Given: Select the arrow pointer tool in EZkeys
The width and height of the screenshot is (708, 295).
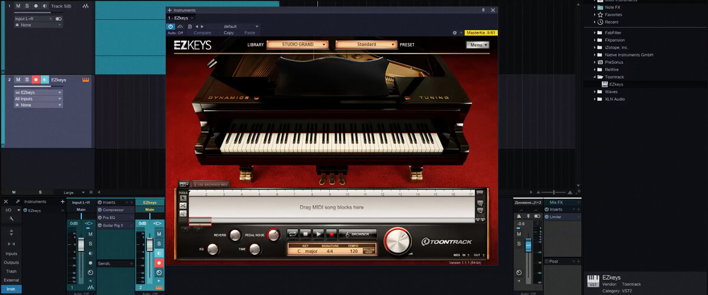Looking at the screenshot, I should pyautogui.click(x=183, y=198).
